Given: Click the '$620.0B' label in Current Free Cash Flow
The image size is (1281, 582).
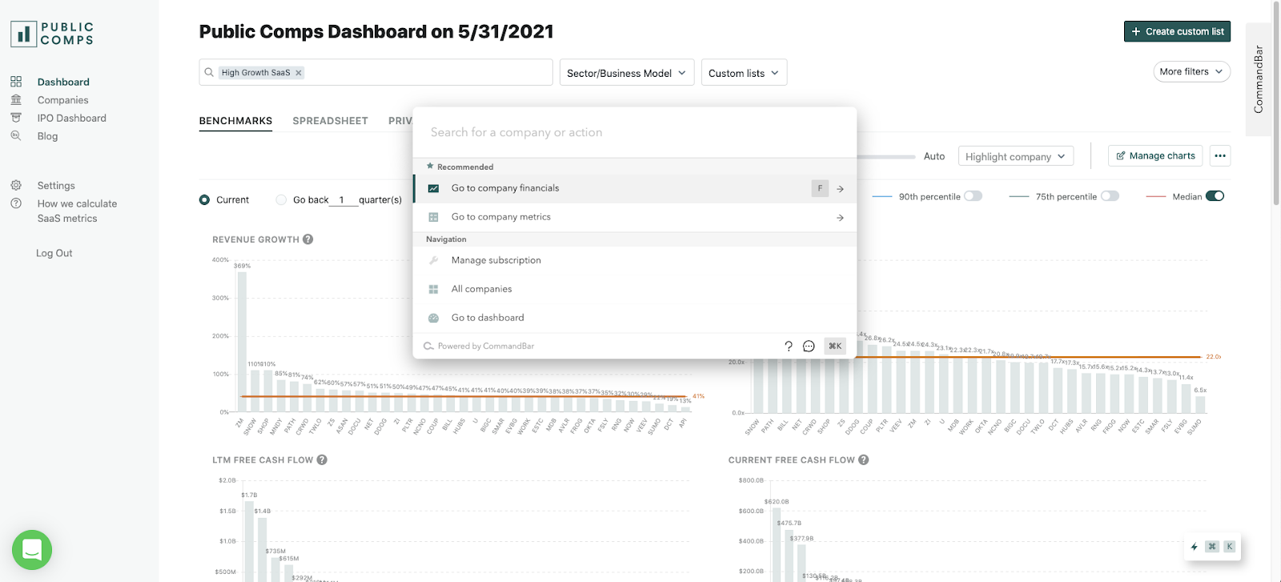Looking at the screenshot, I should pos(777,502).
